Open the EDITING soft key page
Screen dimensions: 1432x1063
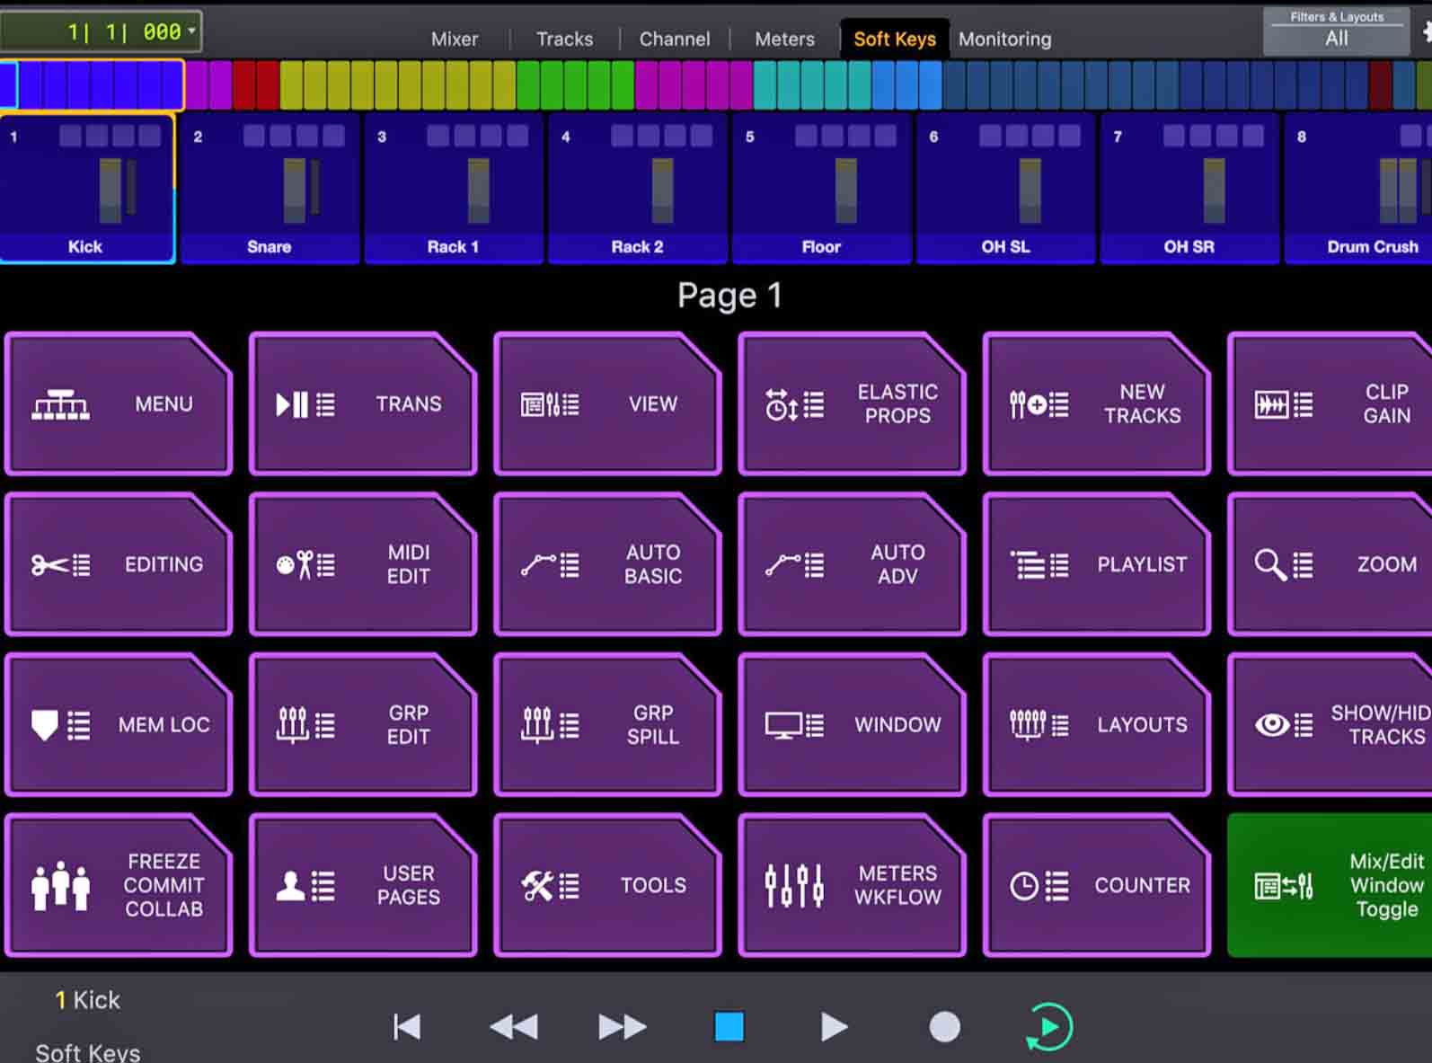pos(119,564)
